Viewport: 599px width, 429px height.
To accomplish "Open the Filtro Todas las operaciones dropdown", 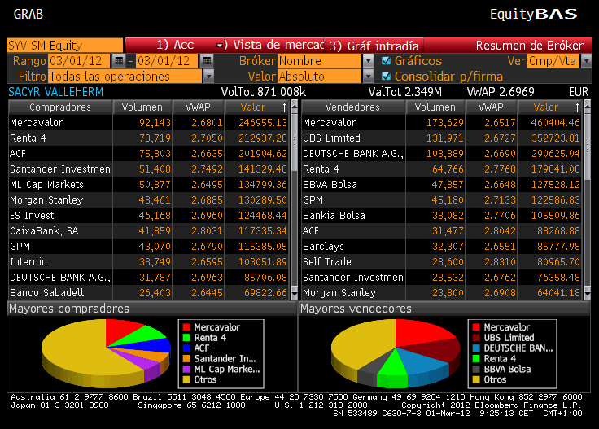I will click(x=208, y=77).
